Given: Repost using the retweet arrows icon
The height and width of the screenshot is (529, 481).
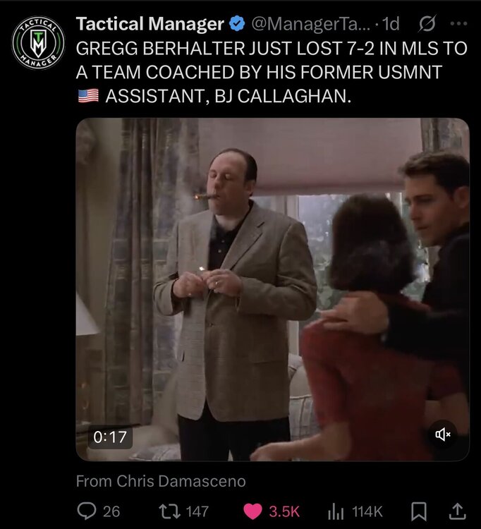Looking at the screenshot, I should tap(170, 511).
